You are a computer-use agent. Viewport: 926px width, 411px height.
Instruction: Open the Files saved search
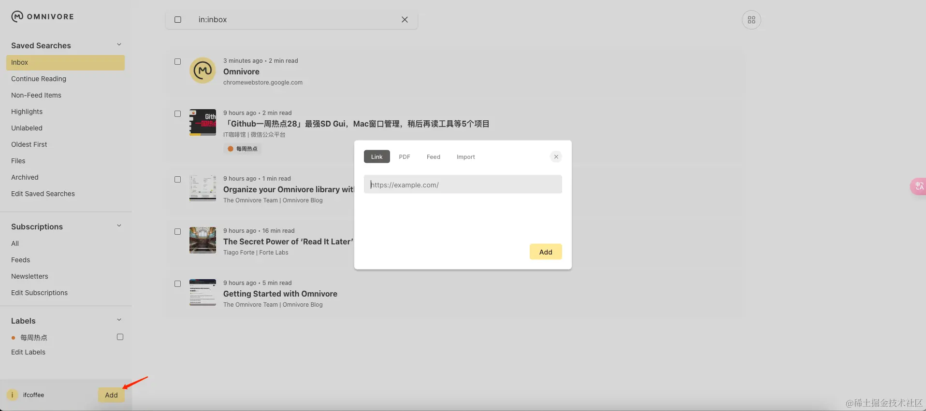pyautogui.click(x=18, y=161)
